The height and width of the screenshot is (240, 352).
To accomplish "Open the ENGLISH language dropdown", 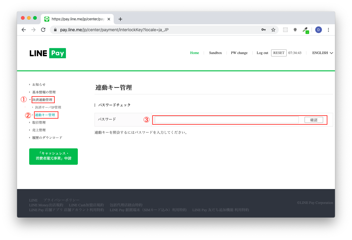I will click(x=322, y=53).
